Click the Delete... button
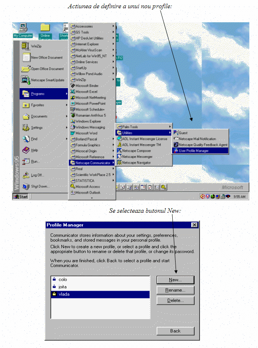 [175, 301]
